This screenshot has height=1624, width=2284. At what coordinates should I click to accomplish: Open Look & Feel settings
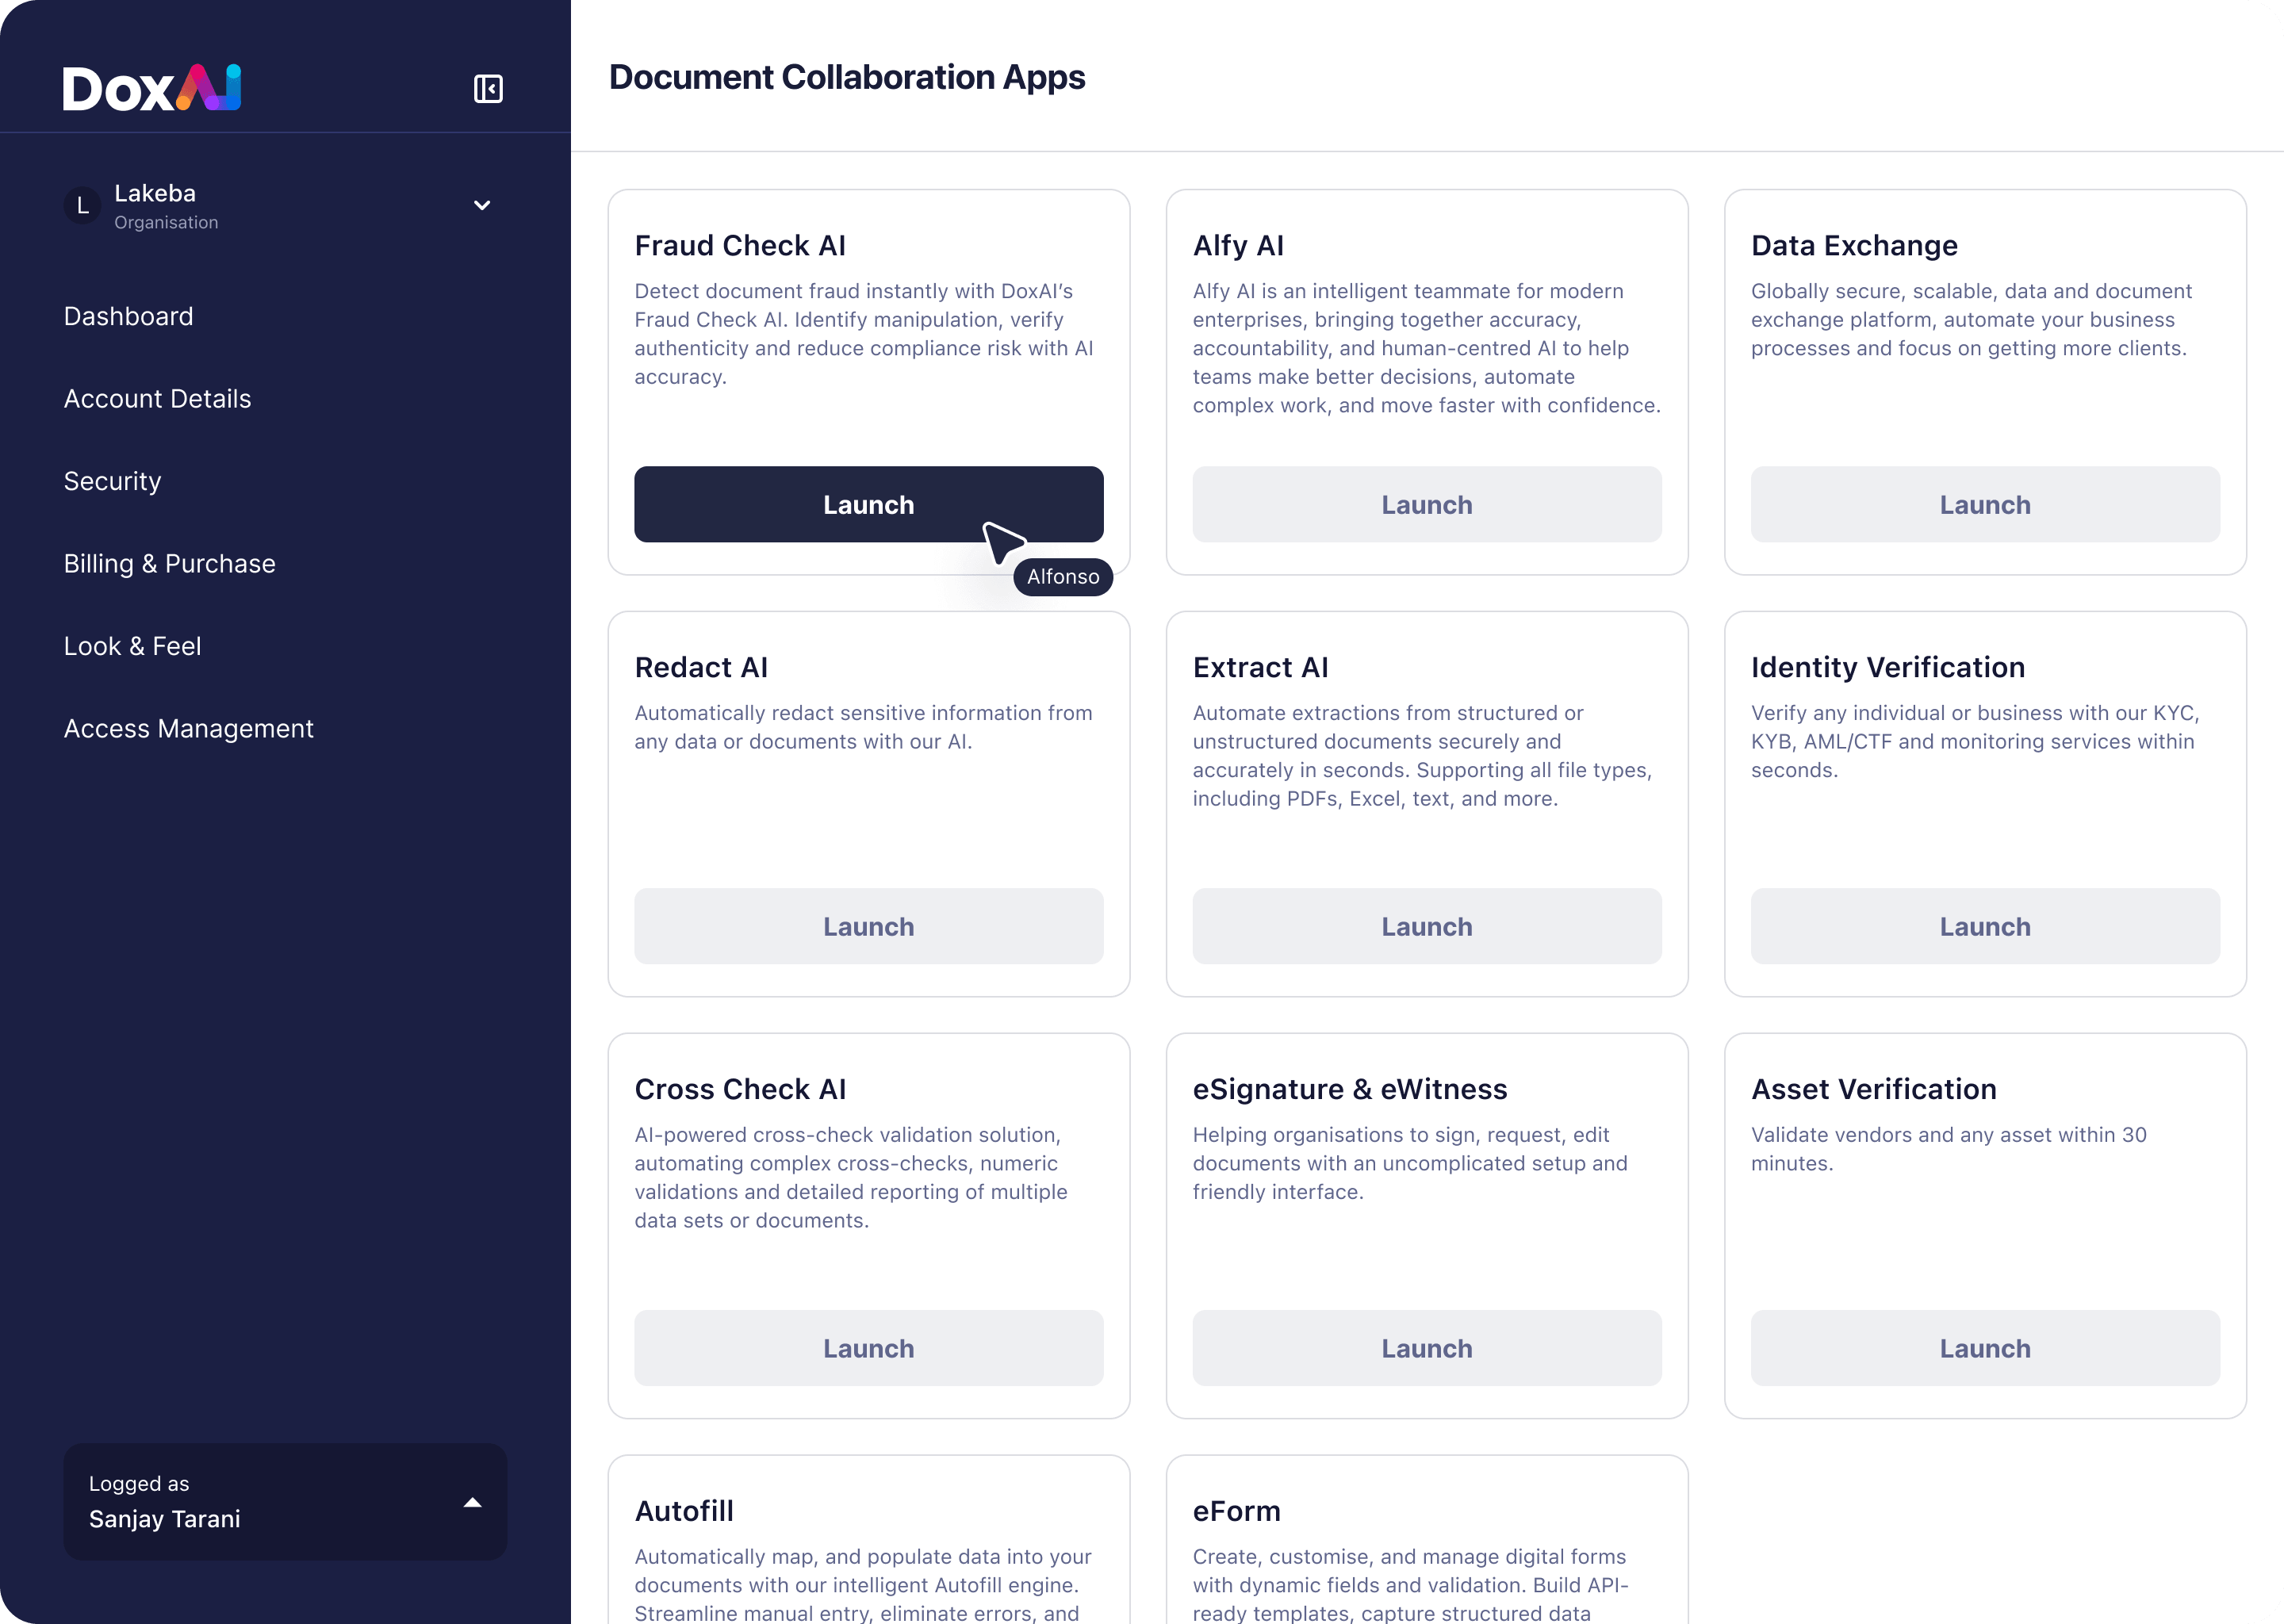click(132, 646)
